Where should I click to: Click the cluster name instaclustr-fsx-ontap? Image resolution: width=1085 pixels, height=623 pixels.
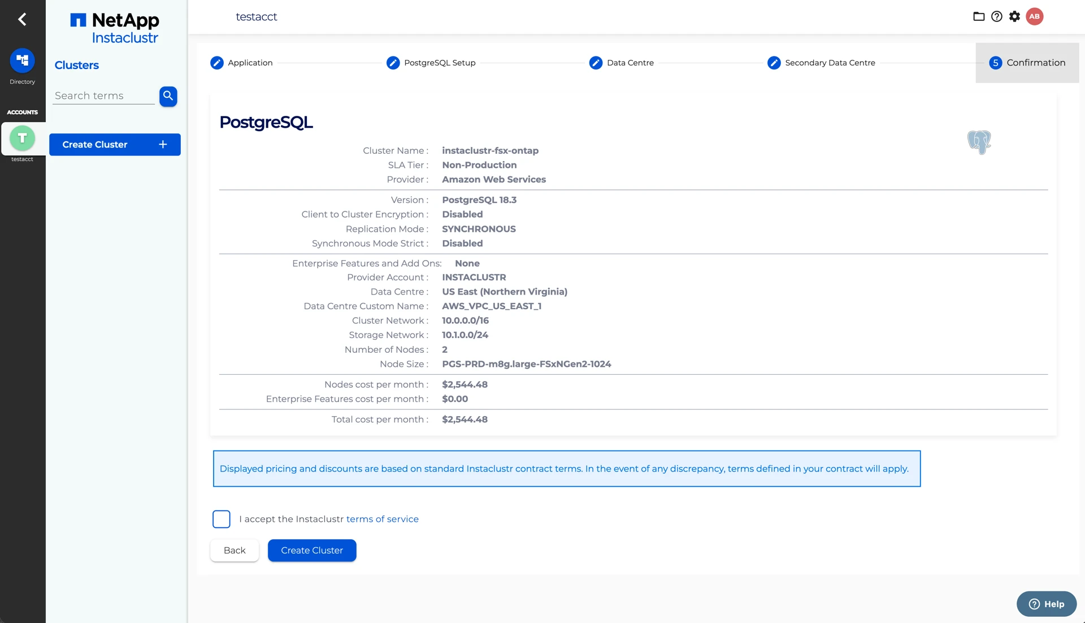(490, 150)
